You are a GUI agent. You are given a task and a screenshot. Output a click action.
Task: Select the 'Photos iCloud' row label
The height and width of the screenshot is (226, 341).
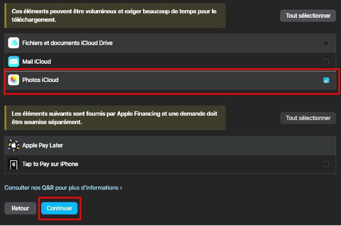40,80
